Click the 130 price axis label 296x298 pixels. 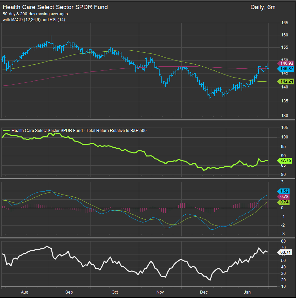pos(284,116)
